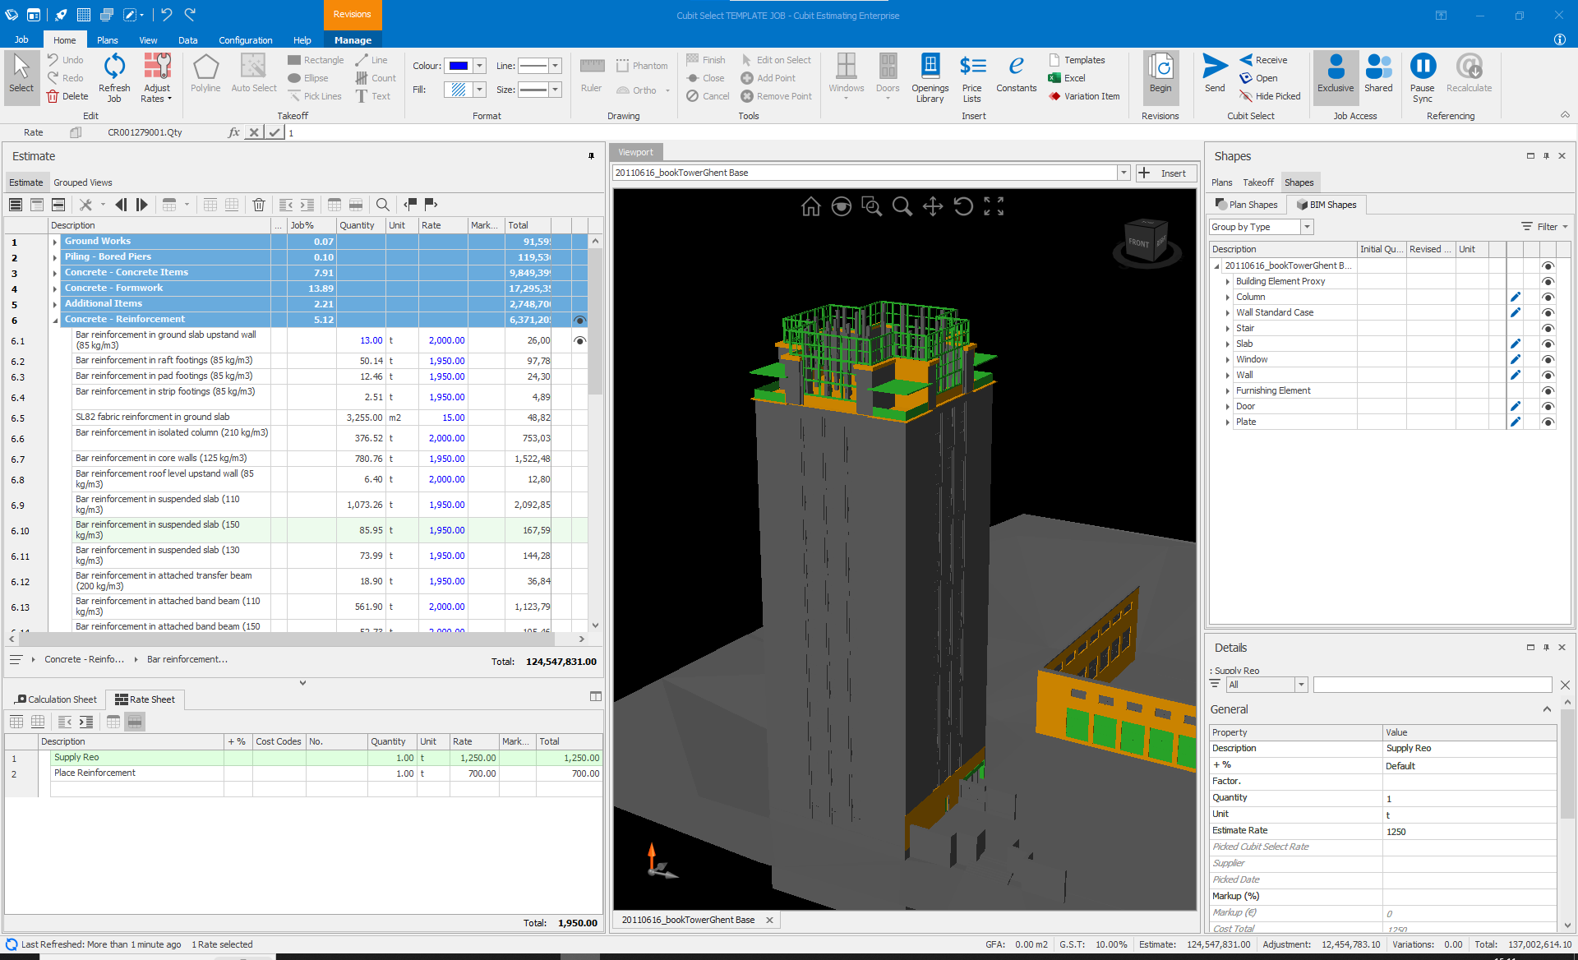
Task: Click the delete trash icon in Estimate toolbar
Action: pyautogui.click(x=259, y=205)
